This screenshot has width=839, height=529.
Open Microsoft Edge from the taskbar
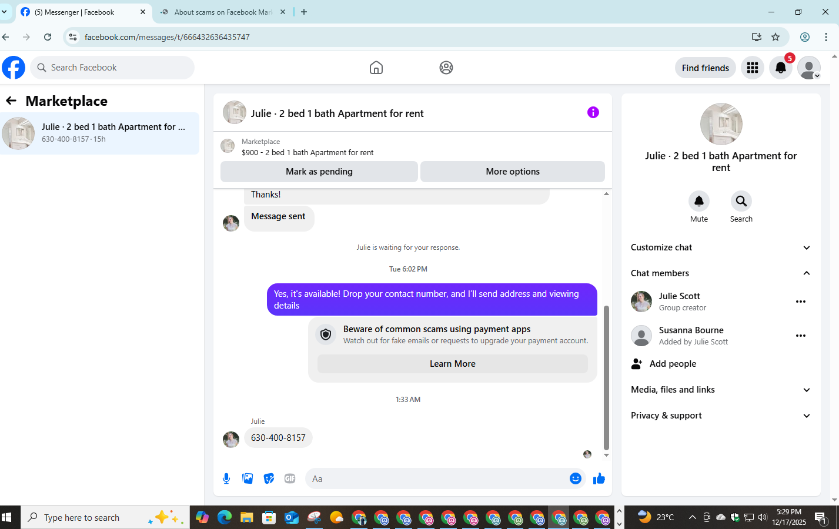point(225,517)
